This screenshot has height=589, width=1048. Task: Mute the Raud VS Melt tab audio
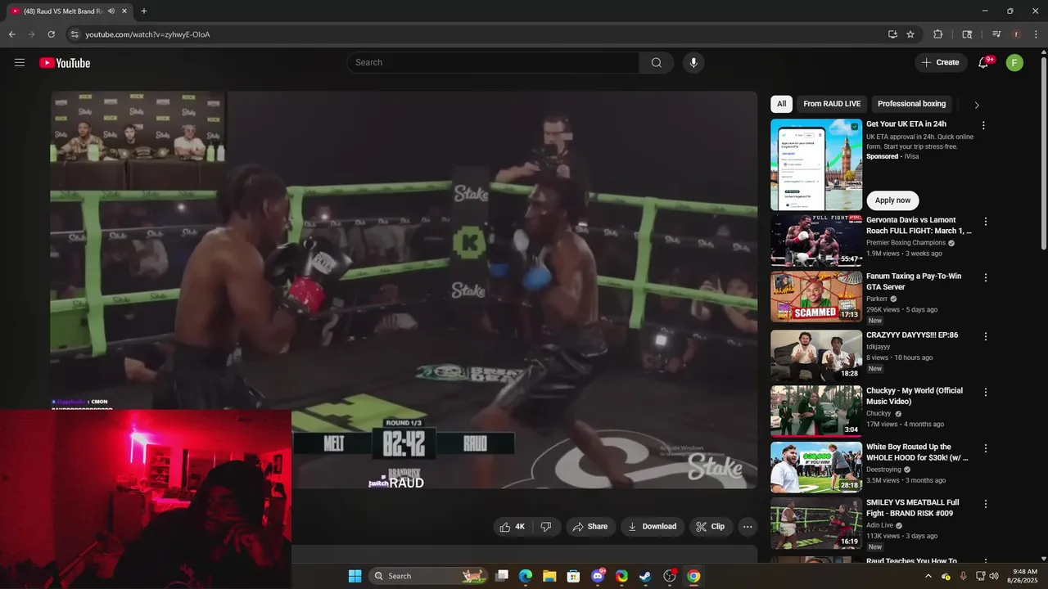(111, 11)
